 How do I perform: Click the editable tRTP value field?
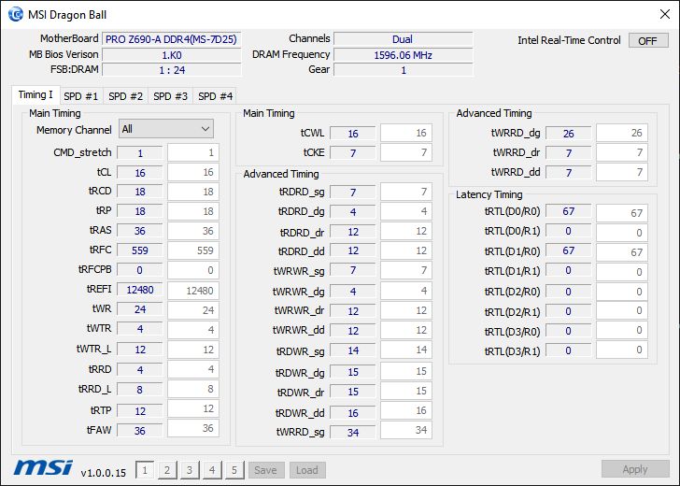[x=193, y=408]
